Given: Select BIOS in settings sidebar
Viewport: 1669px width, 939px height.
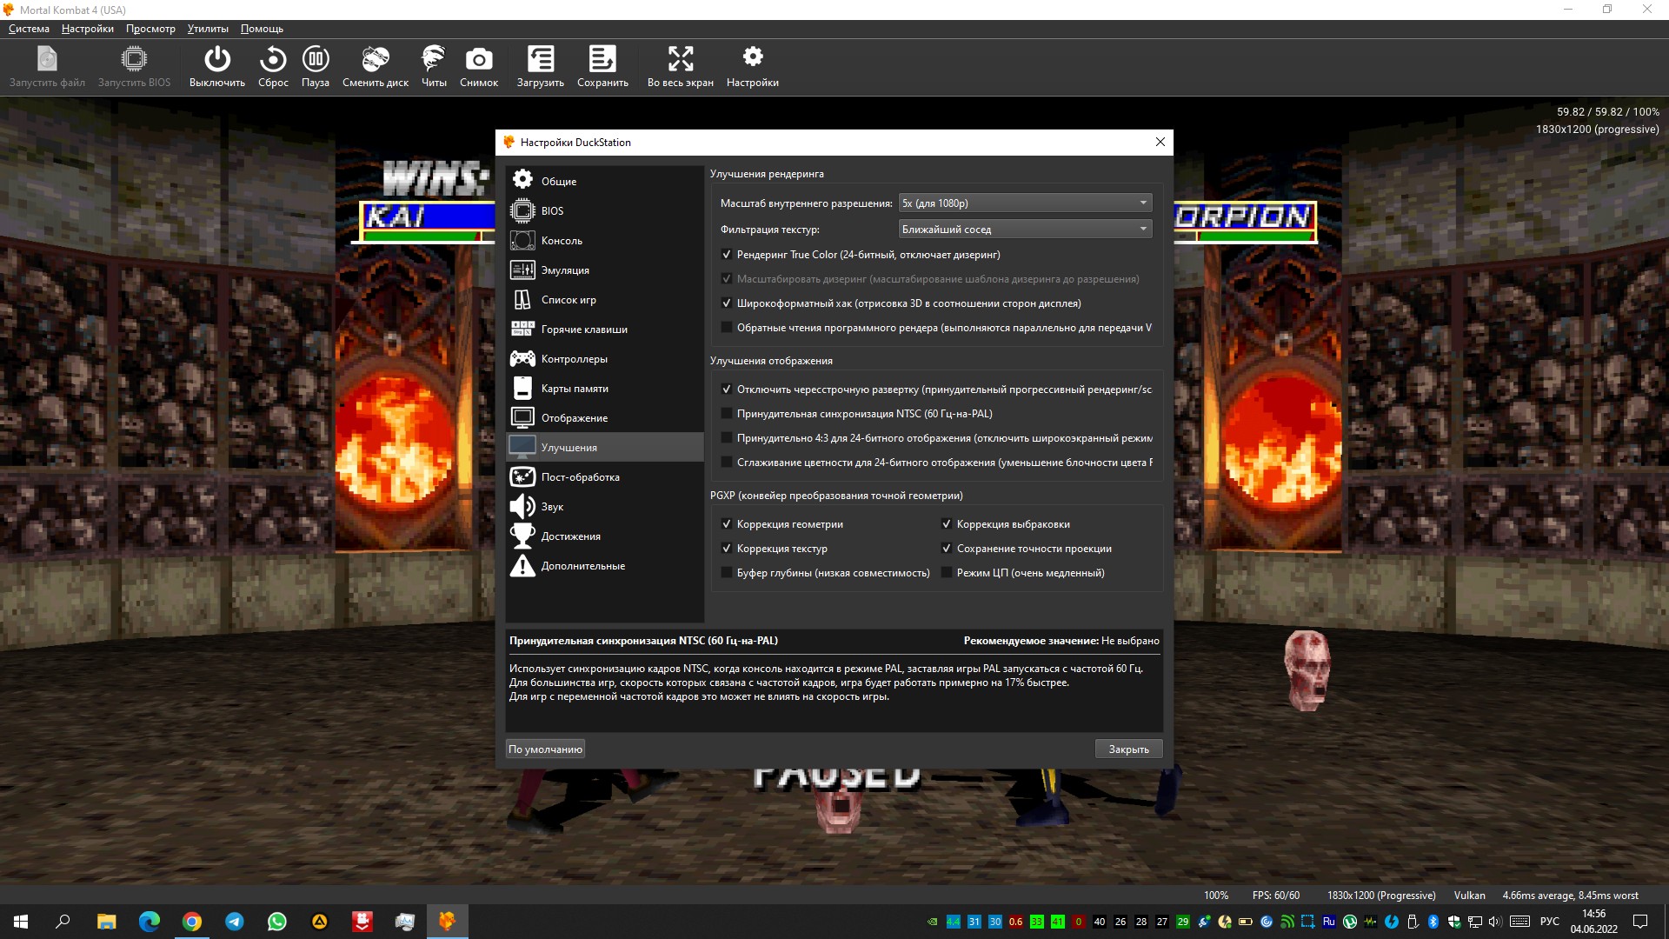Looking at the screenshot, I should pyautogui.click(x=605, y=210).
